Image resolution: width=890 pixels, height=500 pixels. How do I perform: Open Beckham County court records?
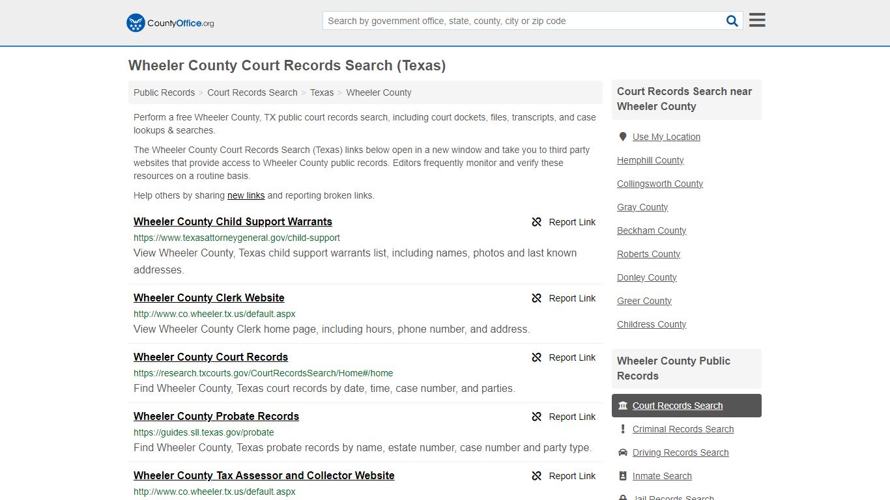tap(652, 230)
